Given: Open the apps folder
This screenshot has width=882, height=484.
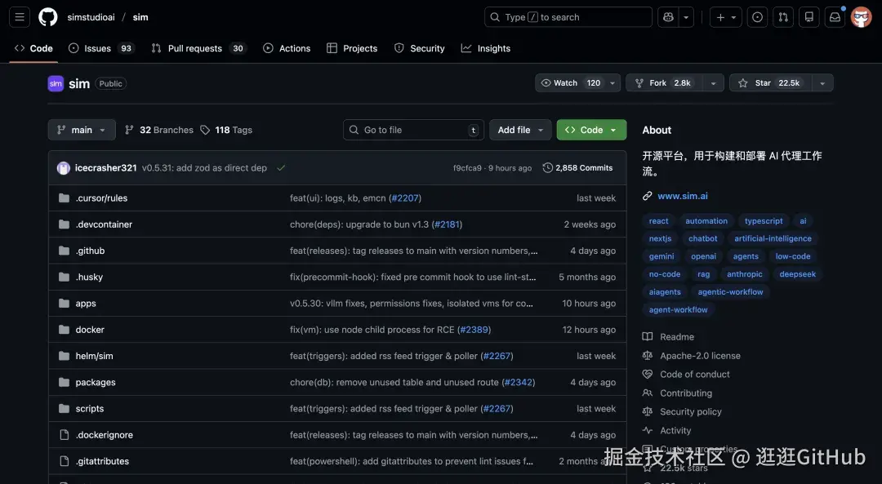Looking at the screenshot, I should (x=86, y=304).
